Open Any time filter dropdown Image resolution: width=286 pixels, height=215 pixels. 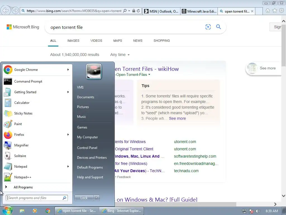coord(120,55)
